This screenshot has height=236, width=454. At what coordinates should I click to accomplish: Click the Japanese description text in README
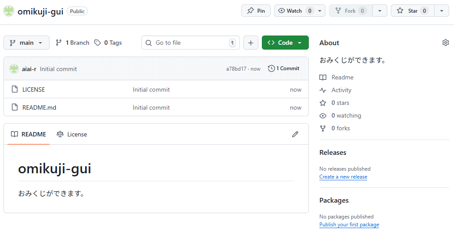click(51, 193)
